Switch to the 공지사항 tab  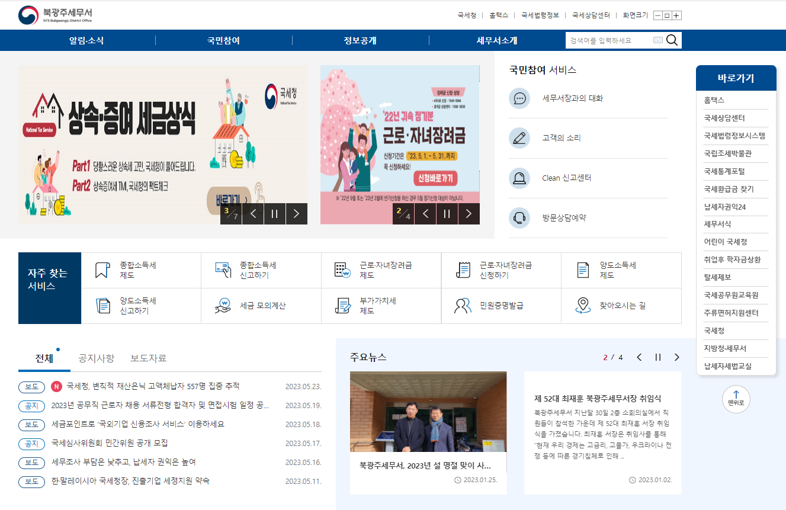(x=97, y=358)
